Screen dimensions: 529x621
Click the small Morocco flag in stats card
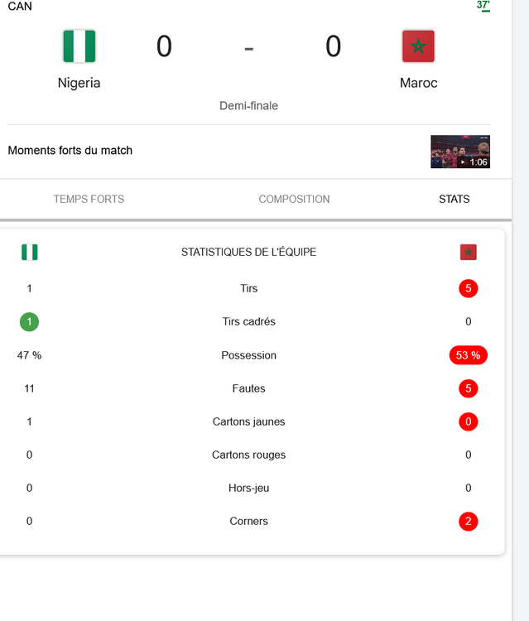469,252
